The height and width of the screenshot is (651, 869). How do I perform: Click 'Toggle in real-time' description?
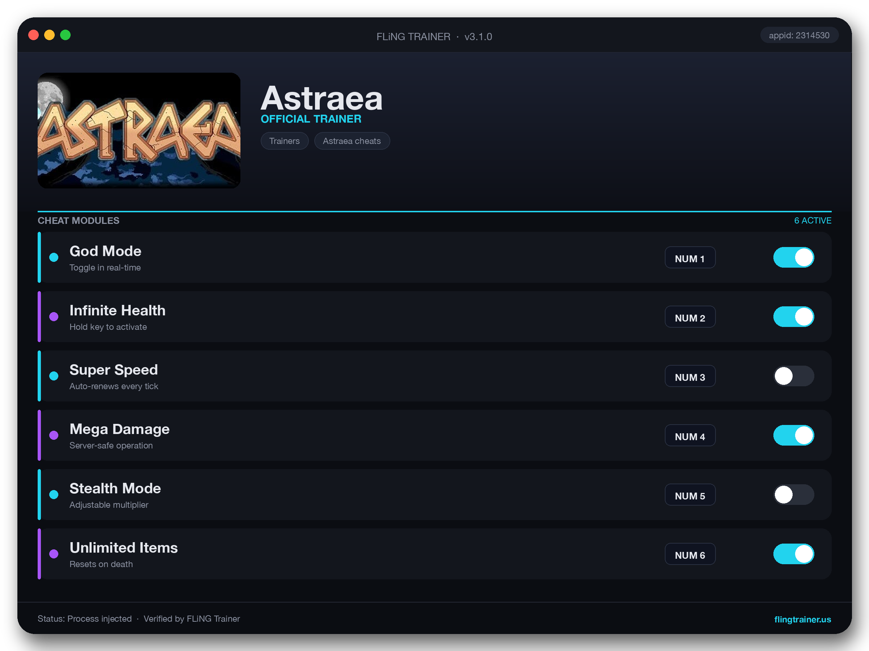(x=105, y=268)
